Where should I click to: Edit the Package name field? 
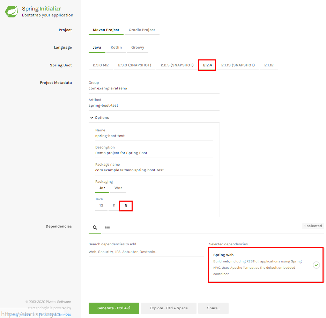pyautogui.click(x=154, y=170)
